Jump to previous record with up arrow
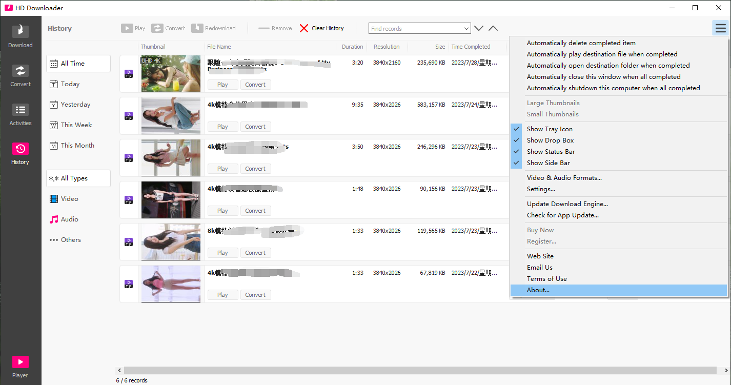 coord(493,29)
